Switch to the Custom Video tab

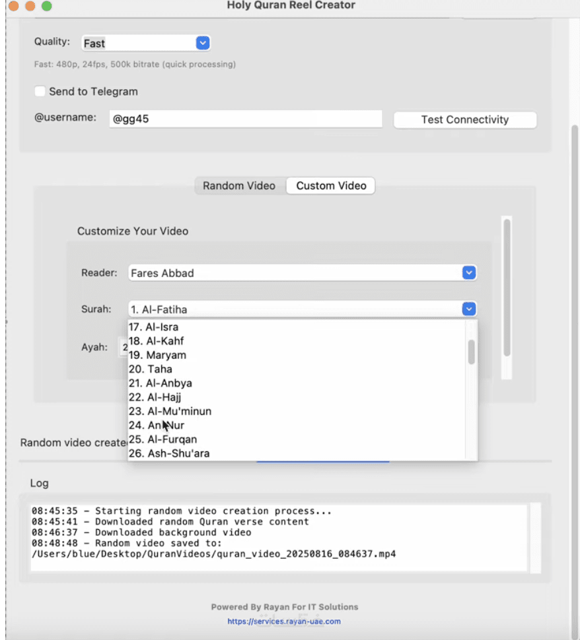click(331, 185)
